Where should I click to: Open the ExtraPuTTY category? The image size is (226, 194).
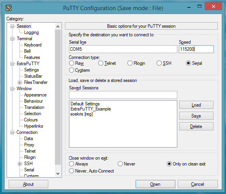tap(28, 64)
